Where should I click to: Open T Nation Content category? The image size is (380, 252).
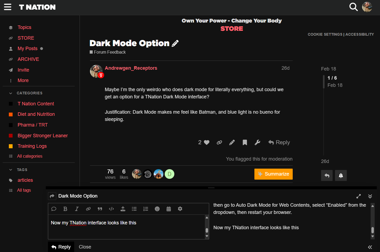coord(36,104)
